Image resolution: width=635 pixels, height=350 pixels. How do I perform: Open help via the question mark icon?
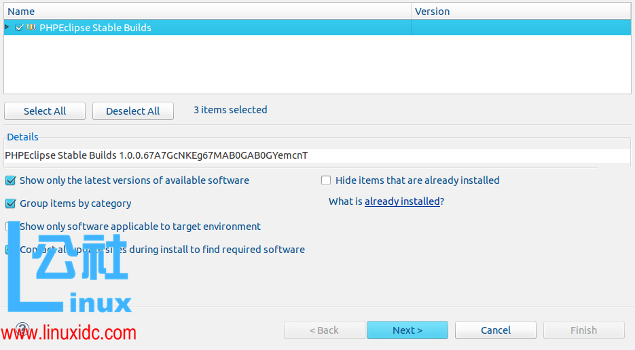pos(22,330)
